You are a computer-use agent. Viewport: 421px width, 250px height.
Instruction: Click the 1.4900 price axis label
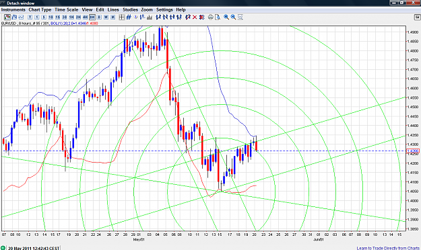point(413,32)
